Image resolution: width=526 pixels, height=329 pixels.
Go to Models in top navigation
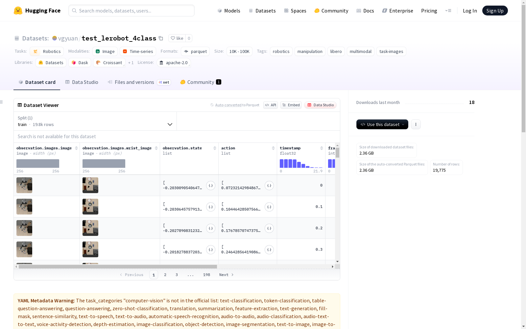(229, 11)
